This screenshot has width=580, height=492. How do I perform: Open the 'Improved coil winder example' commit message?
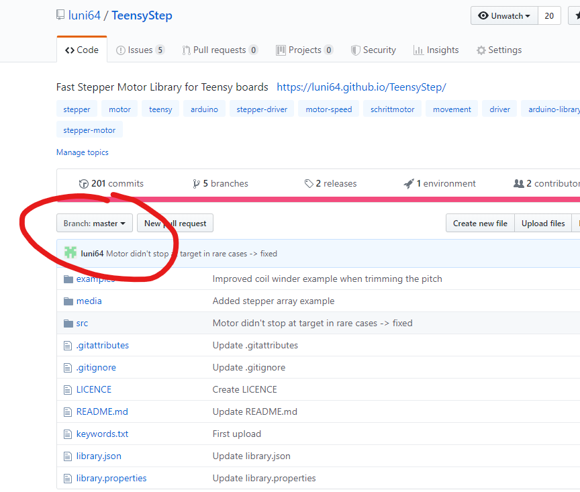coord(327,279)
